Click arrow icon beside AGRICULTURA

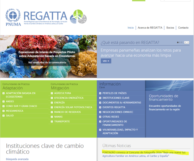[52, 93]
